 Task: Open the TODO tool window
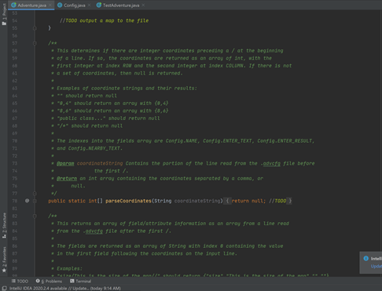click(20, 282)
